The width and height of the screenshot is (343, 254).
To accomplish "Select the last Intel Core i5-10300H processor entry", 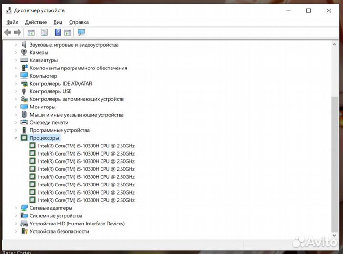I will click(86, 200).
